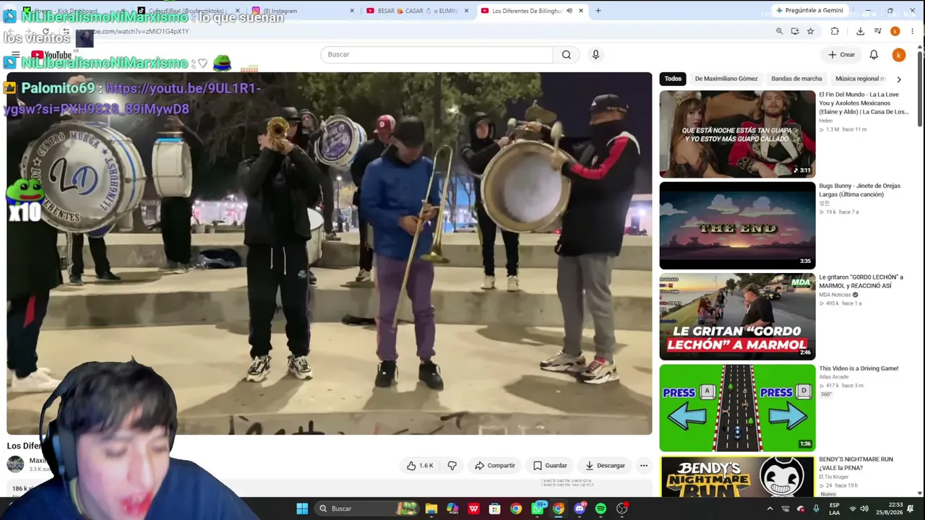
Task: Open Bendy's Nightmare Run thumbnail
Action: click(737, 477)
